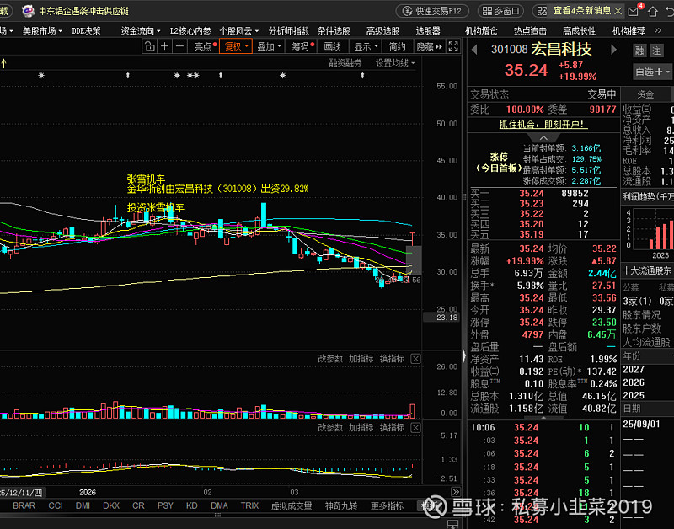Open 设置均线 dropdown
Viewport: 674px width, 529px height.
click(395, 63)
